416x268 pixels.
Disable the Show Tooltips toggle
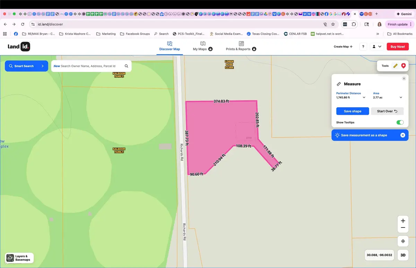coord(400,122)
